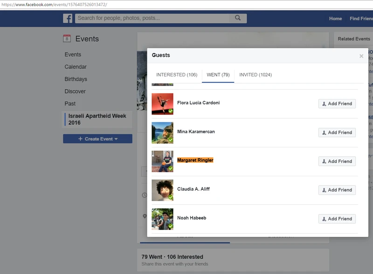
Task: Click '79 Went · 106 Interested' text
Action: click(x=172, y=257)
